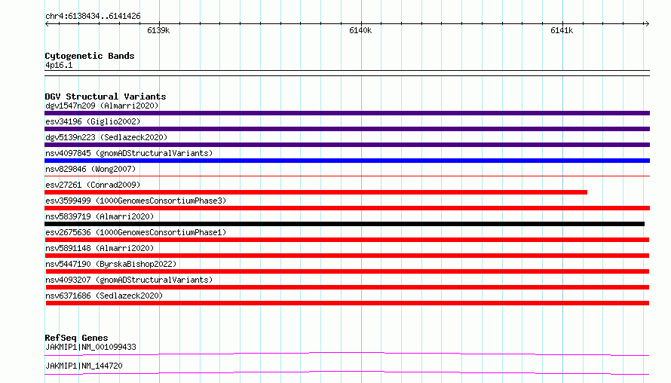Open JAKMIP1|NM_144720 transcript label
The width and height of the screenshot is (671, 383).
point(84,366)
